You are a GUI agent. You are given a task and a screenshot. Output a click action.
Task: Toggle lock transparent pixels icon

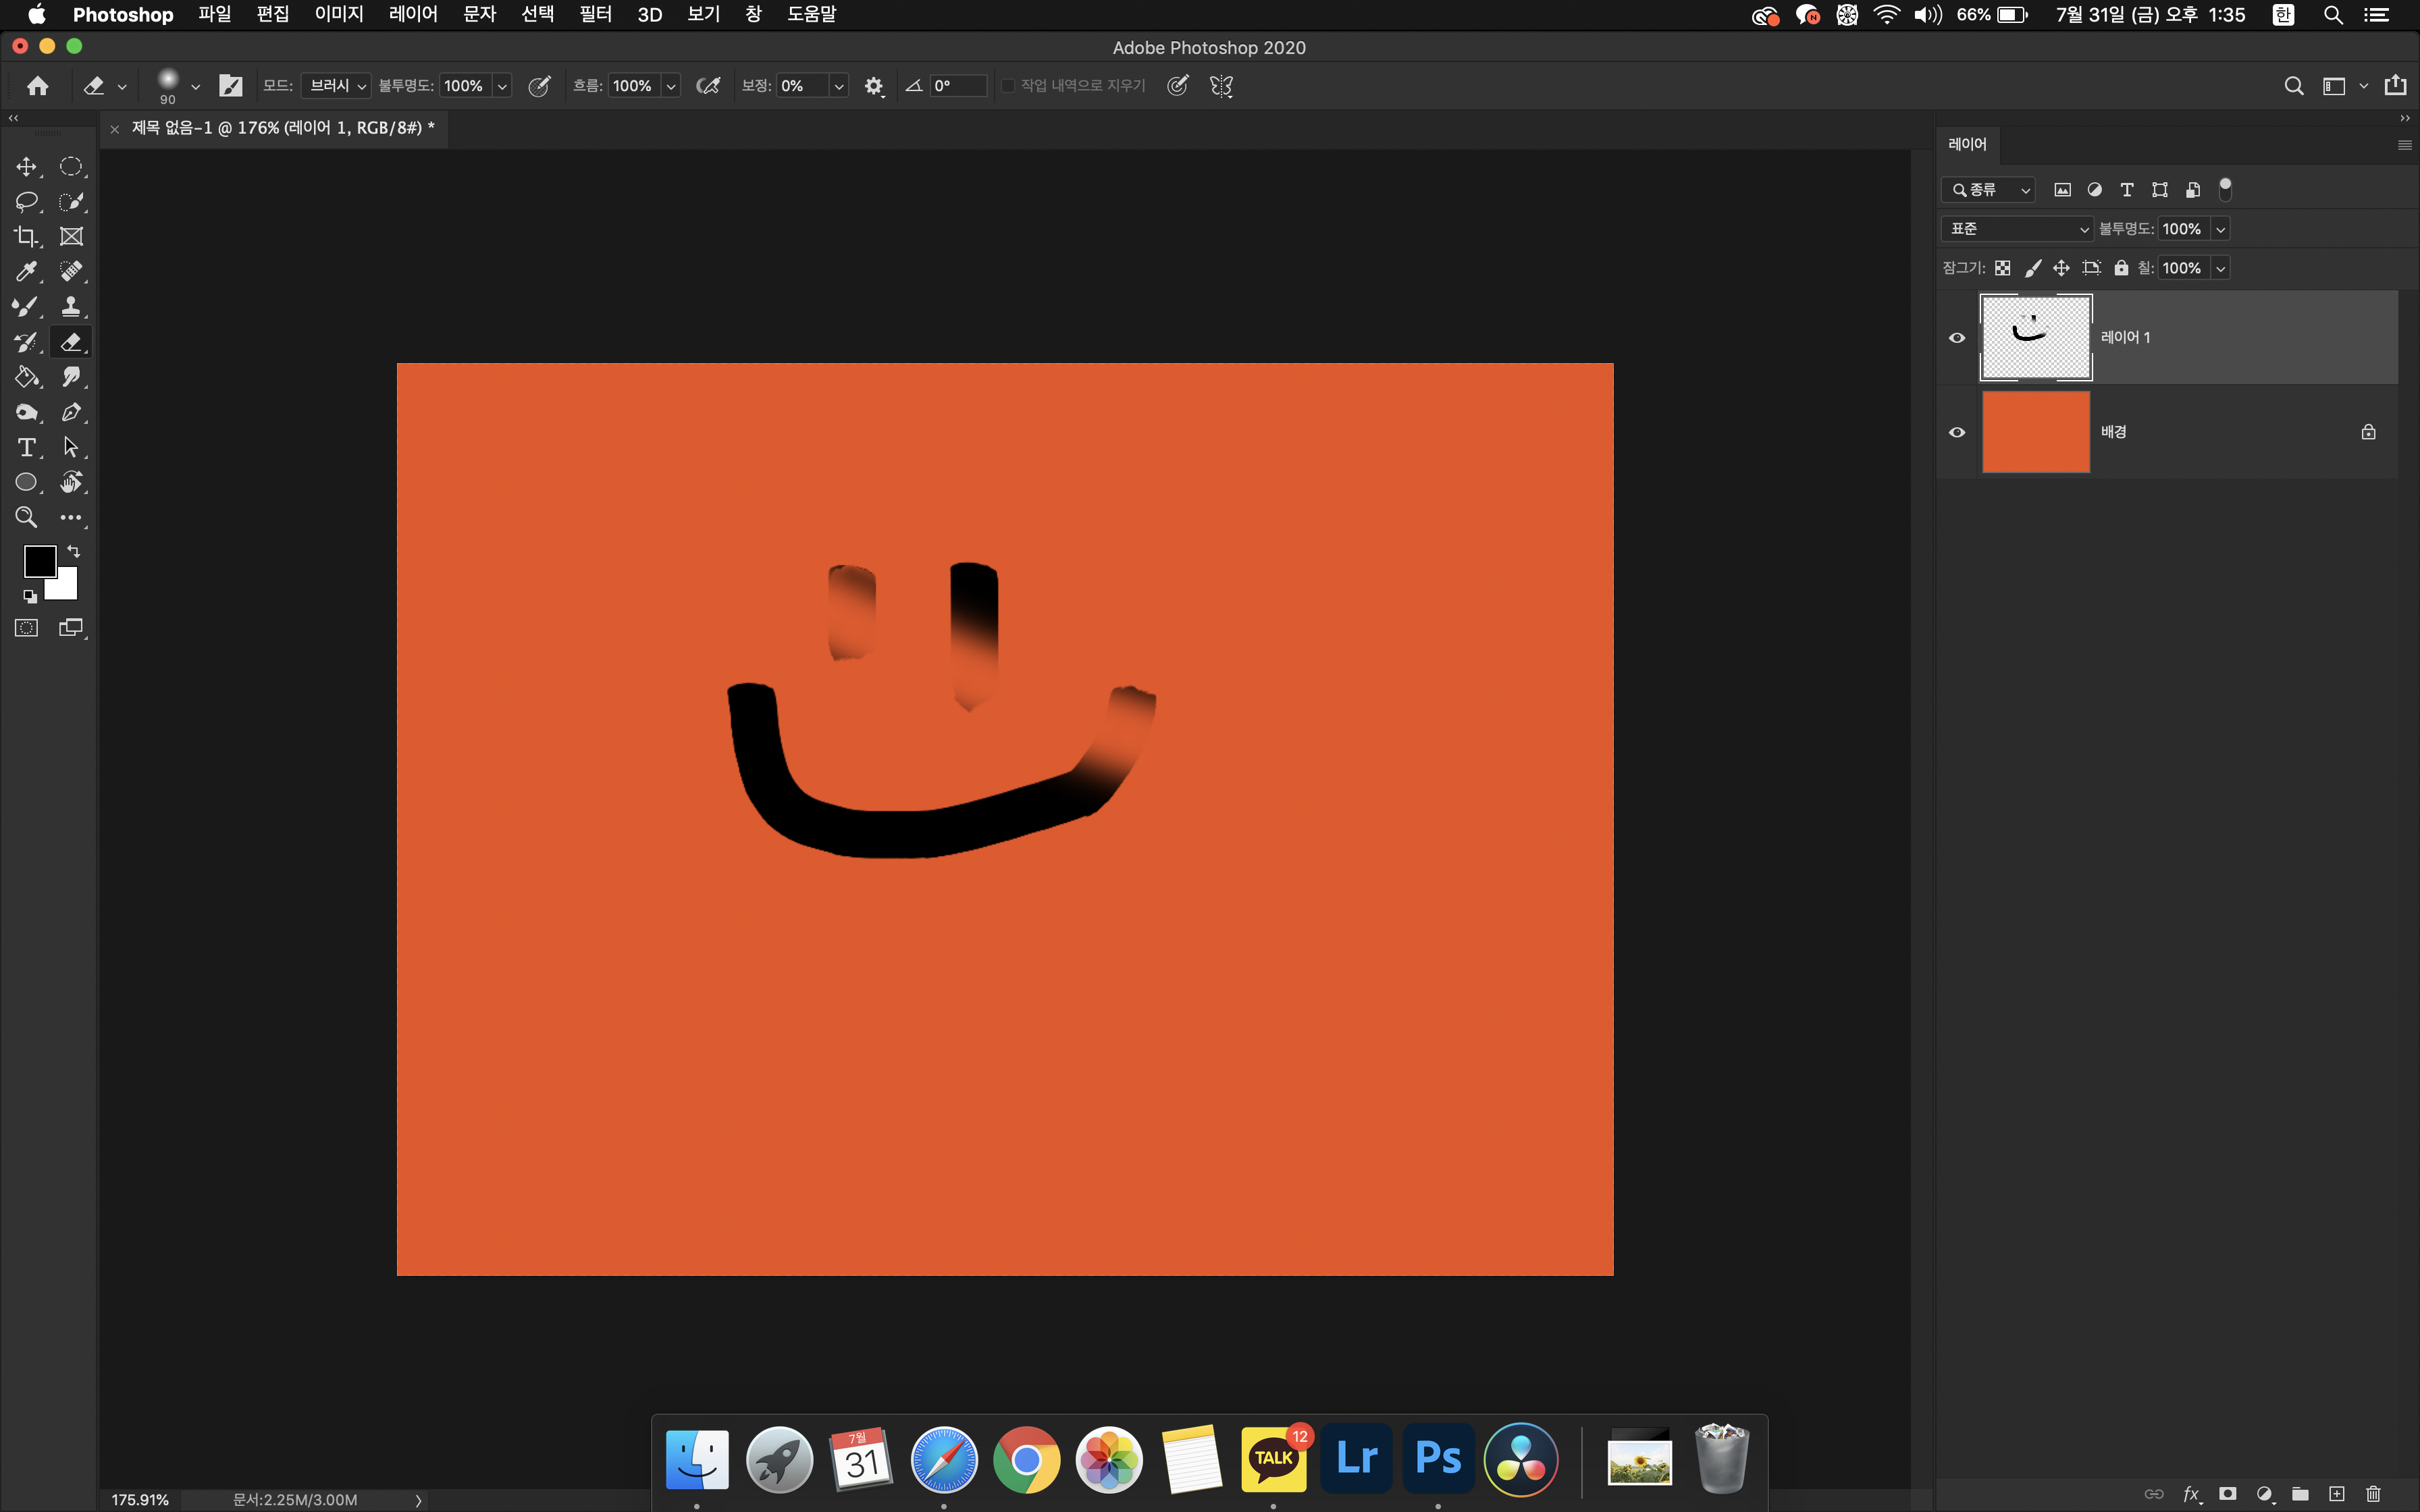[2002, 268]
